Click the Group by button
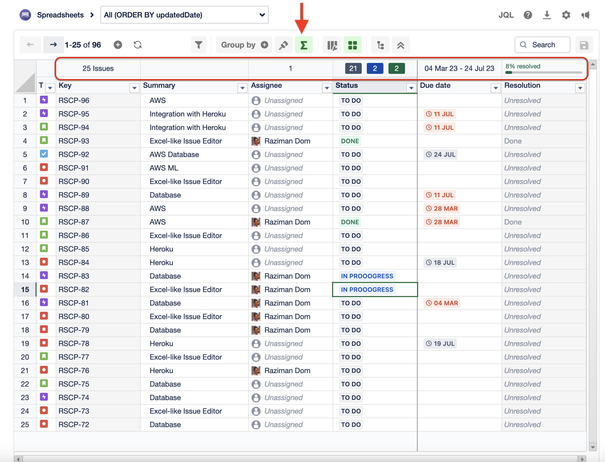The width and height of the screenshot is (605, 462). pyautogui.click(x=244, y=45)
